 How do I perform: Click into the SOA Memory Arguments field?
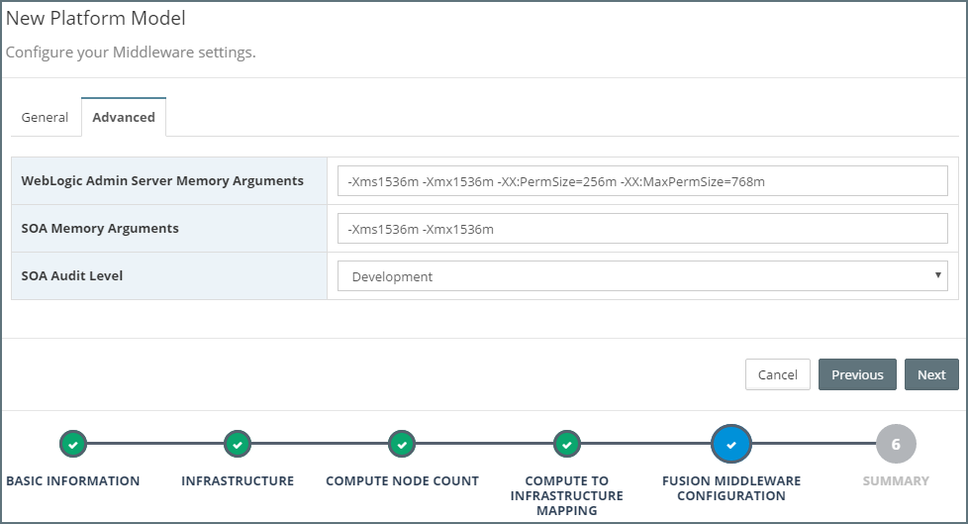point(641,229)
